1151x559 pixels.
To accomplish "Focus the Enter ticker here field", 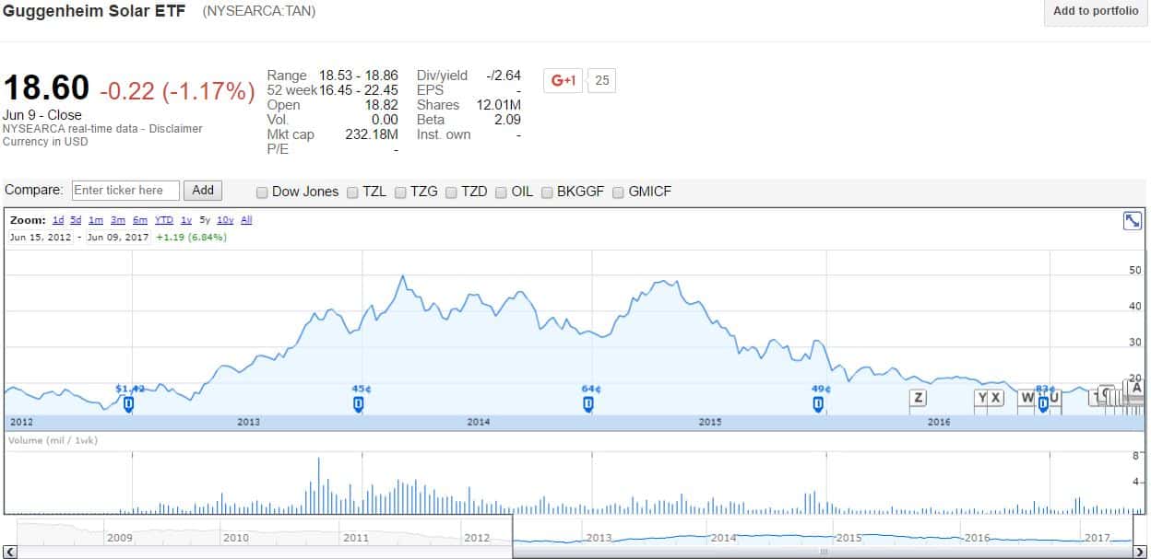I will point(125,191).
